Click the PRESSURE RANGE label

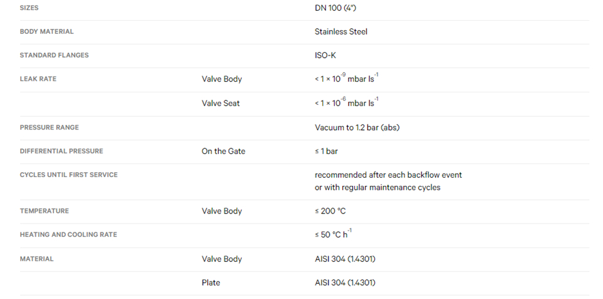[49, 128]
